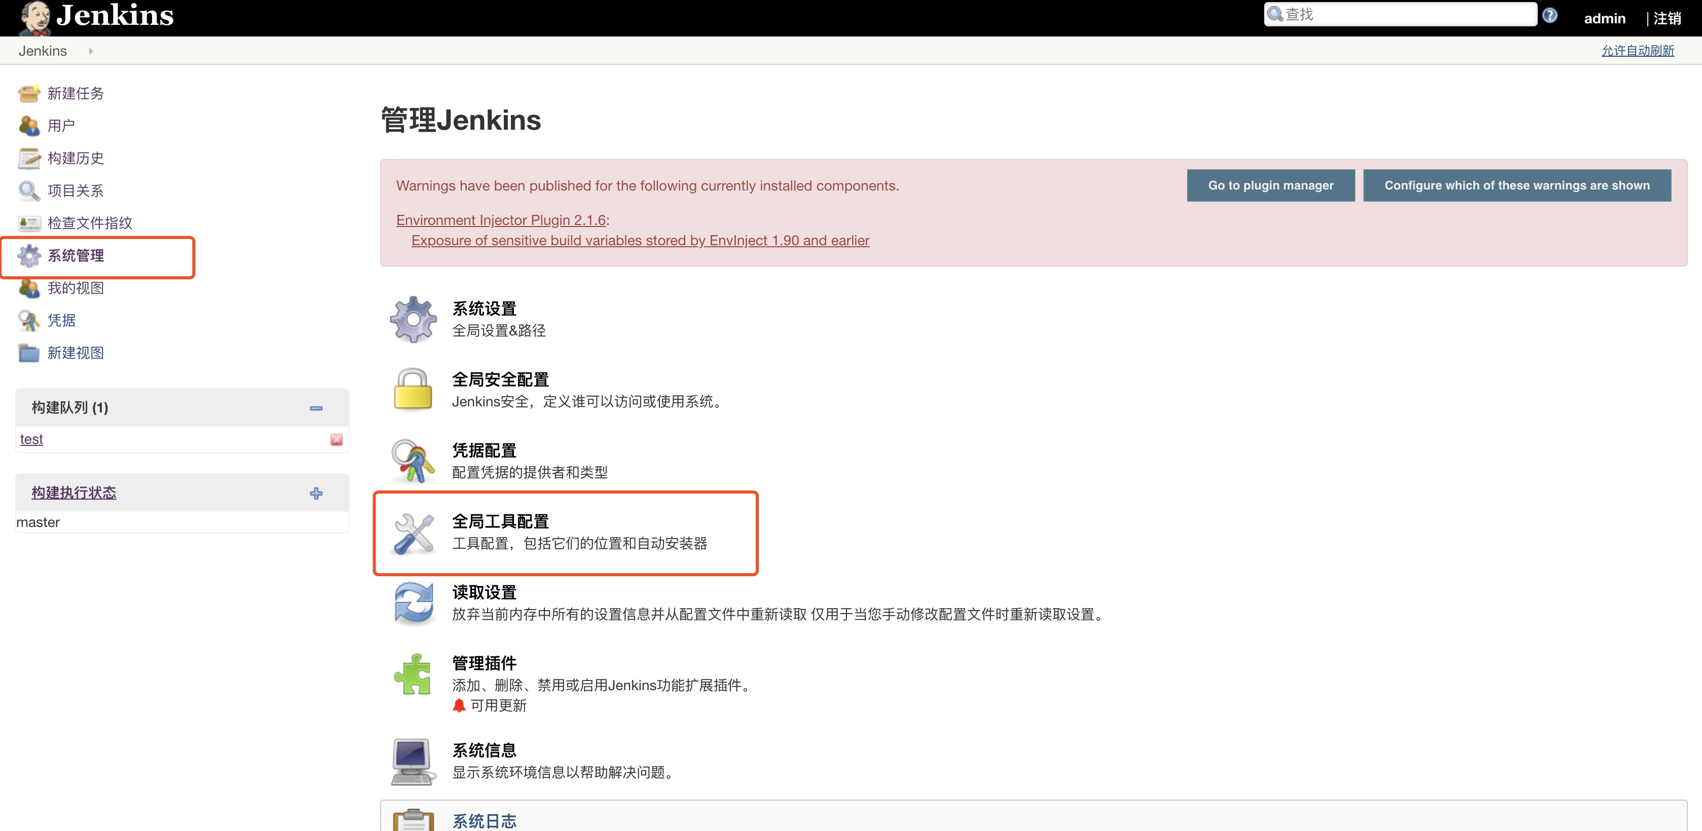Click the Jenkins breadcrumb link
This screenshot has width=1702, height=831.
point(43,51)
